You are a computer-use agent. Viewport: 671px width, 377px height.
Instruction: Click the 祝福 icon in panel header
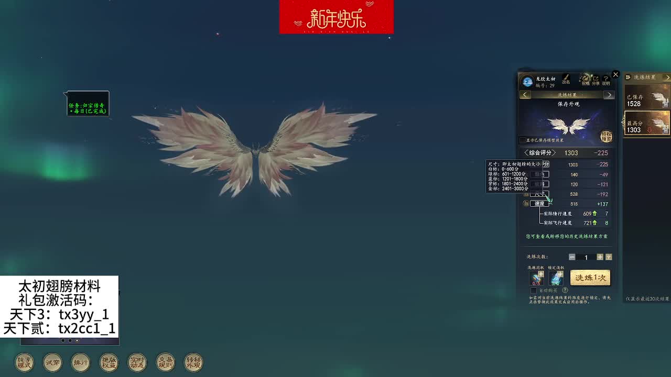(586, 80)
